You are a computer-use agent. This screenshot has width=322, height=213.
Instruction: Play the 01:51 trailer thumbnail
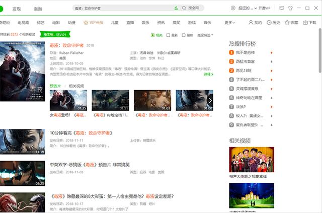tap(111, 100)
